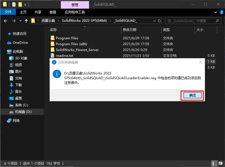The width and height of the screenshot is (225, 167).
Task: Open 3D 对象 in the sidebar
Action: click(21, 58)
